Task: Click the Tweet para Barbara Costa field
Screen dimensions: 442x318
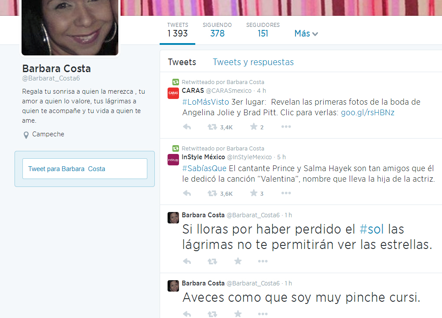Action: (x=85, y=169)
